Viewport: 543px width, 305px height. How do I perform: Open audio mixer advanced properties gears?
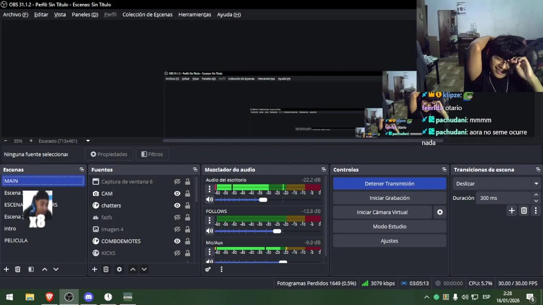coord(208,269)
